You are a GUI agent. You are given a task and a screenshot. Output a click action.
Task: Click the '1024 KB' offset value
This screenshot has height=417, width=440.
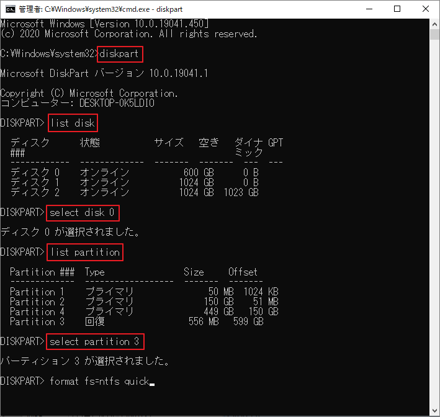[x=261, y=292]
